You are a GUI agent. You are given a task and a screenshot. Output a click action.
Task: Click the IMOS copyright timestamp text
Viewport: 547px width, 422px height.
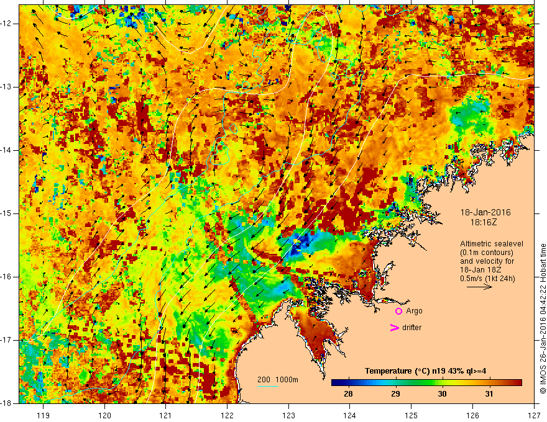click(x=543, y=318)
